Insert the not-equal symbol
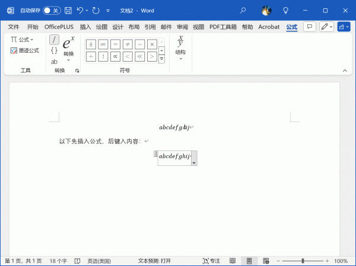The width and height of the screenshot is (356, 266). pos(128,44)
